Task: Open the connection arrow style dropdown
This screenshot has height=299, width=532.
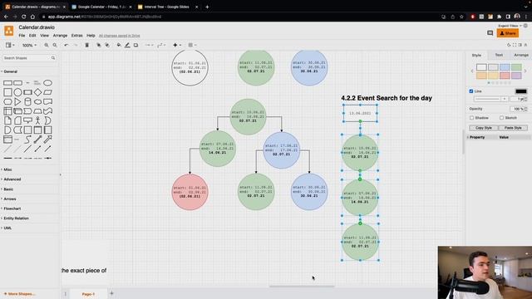Action: coord(149,45)
